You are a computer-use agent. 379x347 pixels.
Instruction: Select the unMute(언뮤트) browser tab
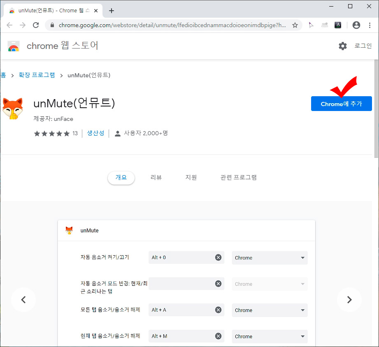[53, 11]
